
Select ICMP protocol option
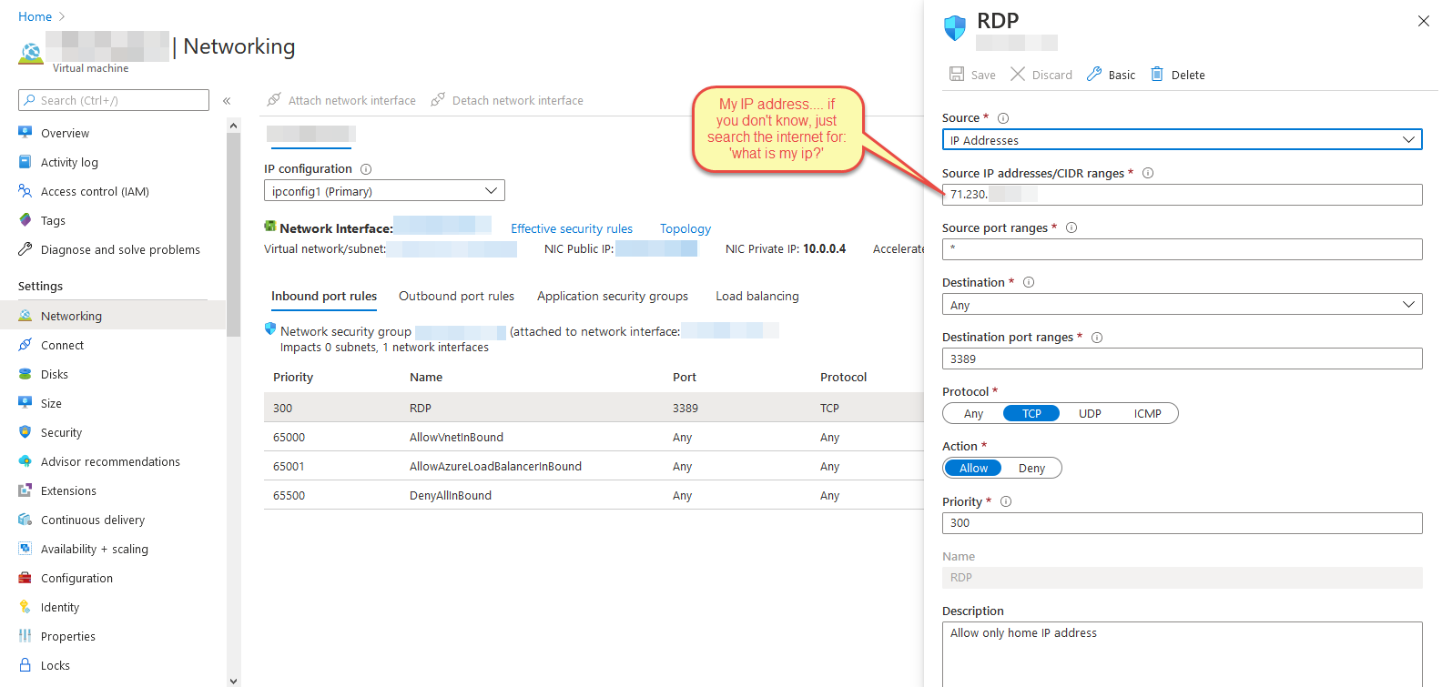[x=1147, y=414]
